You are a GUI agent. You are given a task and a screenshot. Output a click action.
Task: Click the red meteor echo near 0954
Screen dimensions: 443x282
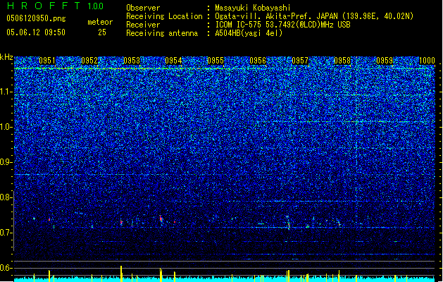(x=161, y=219)
